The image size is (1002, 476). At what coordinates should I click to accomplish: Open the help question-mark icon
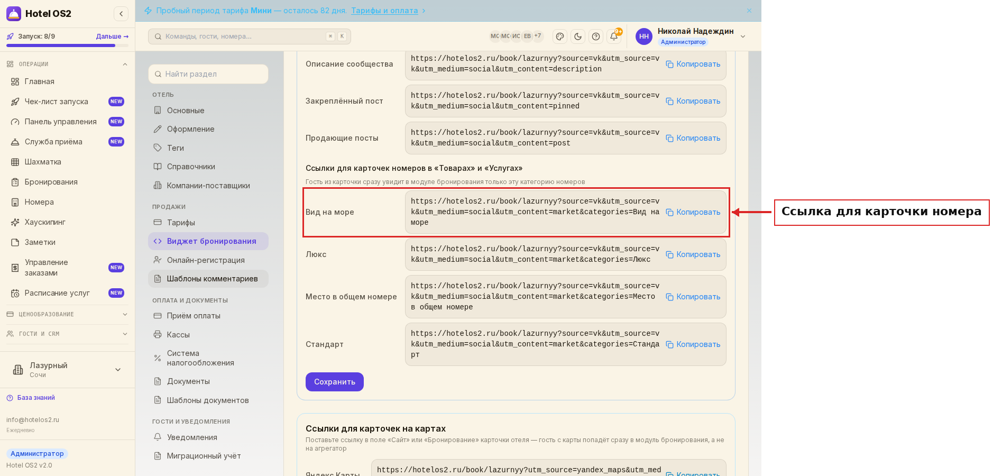click(x=596, y=36)
